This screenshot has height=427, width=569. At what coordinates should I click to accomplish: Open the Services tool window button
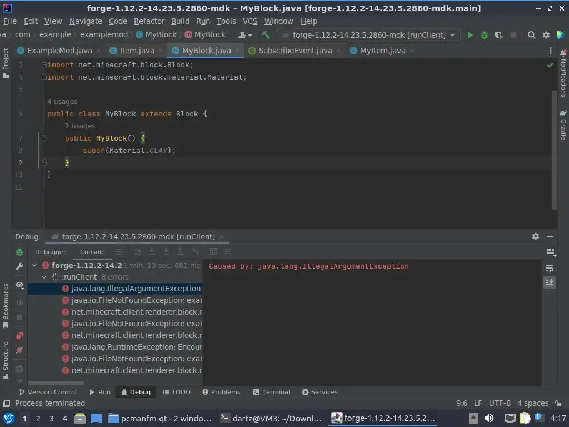[320, 392]
